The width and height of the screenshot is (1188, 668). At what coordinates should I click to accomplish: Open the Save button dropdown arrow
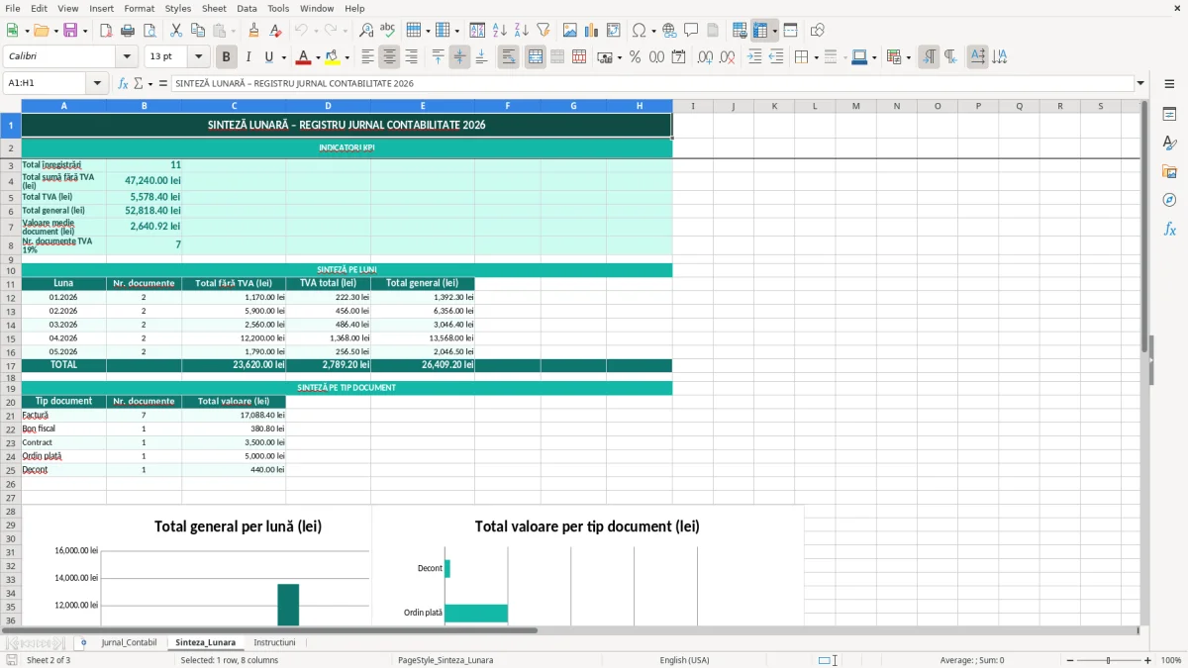click(85, 31)
